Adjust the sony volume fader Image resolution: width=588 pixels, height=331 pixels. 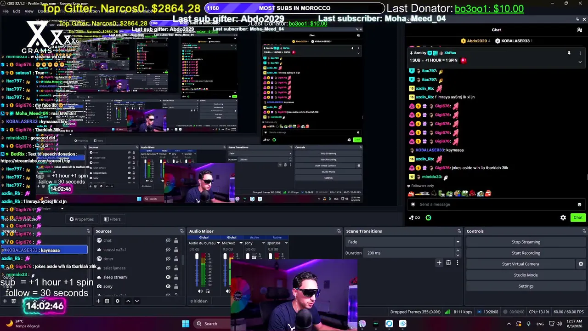pyautogui.click(x=248, y=256)
